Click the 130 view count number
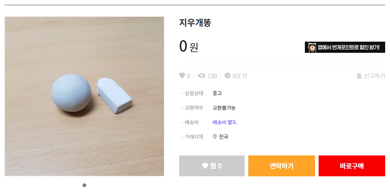The height and width of the screenshot is (196, 390). tap(212, 76)
